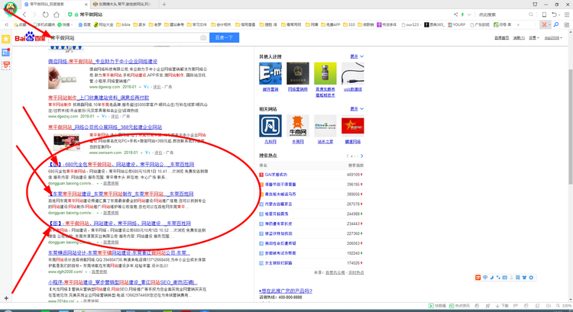Reload the page with the refresh icon
Viewport: 573px width, 312px height.
click(45, 14)
